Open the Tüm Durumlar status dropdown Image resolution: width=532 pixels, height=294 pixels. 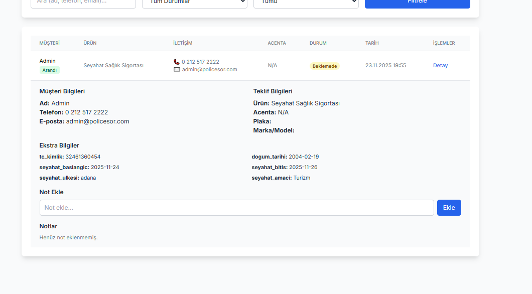[x=194, y=2]
